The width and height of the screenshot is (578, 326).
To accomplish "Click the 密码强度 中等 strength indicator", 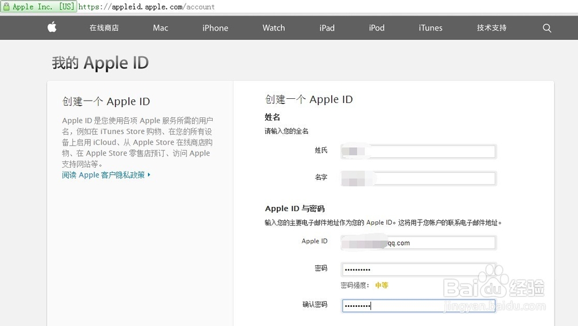I will click(364, 285).
